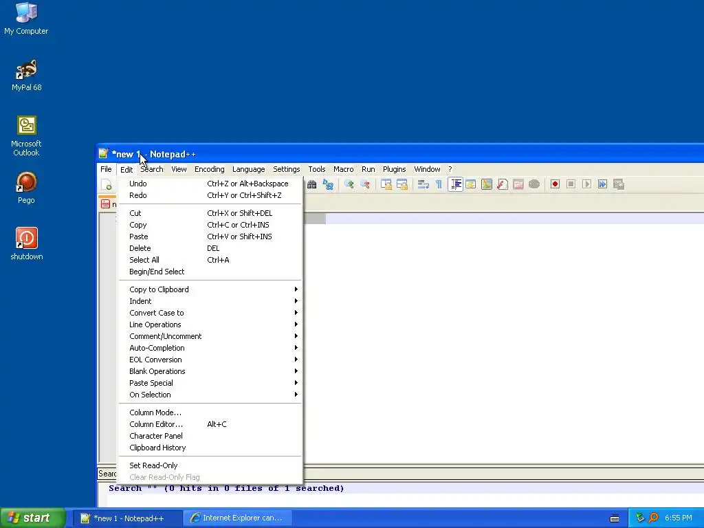
Task: Toggle Show All Characters pilcrow icon
Action: [439, 184]
